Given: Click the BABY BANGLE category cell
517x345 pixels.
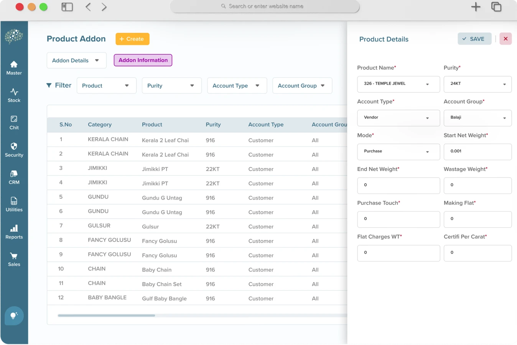Looking at the screenshot, I should point(107,297).
